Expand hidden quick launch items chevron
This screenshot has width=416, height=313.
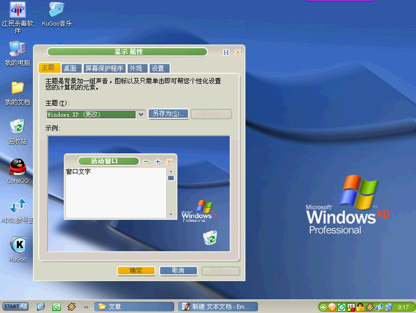coord(86,307)
